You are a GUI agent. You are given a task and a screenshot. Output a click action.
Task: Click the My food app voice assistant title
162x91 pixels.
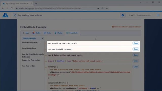click(30, 15)
